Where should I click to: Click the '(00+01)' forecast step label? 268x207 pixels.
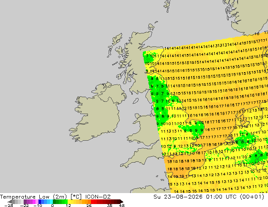coord(252,197)
